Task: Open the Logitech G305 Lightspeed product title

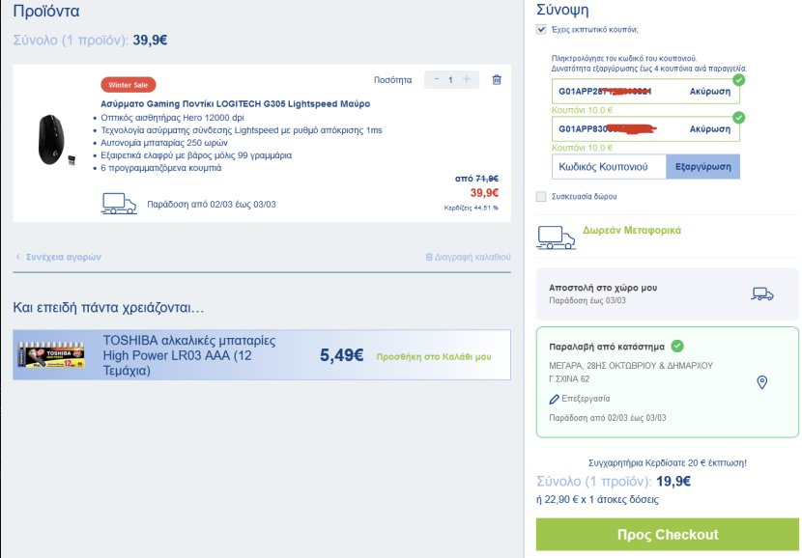Action: tap(235, 103)
